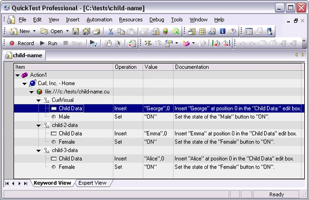Viewport: 309px width, 200px height.
Task: Click the question-mark missing resources icon
Action: point(233,31)
